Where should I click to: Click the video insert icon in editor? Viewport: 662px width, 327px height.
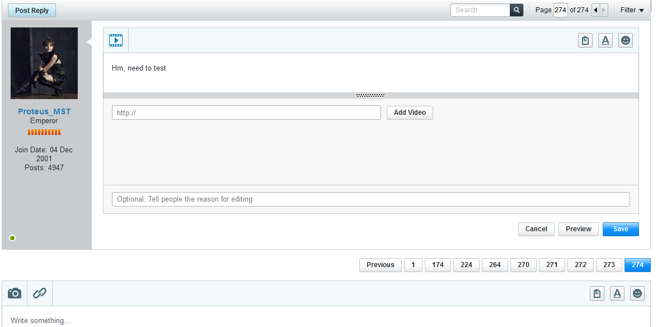116,40
